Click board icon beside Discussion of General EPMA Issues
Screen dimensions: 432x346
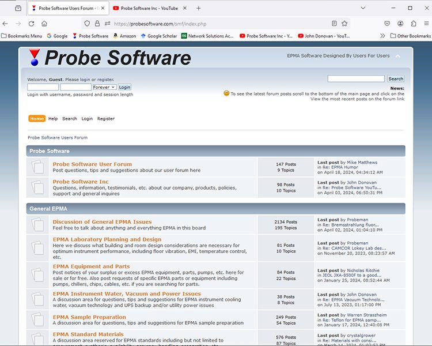coord(37,224)
